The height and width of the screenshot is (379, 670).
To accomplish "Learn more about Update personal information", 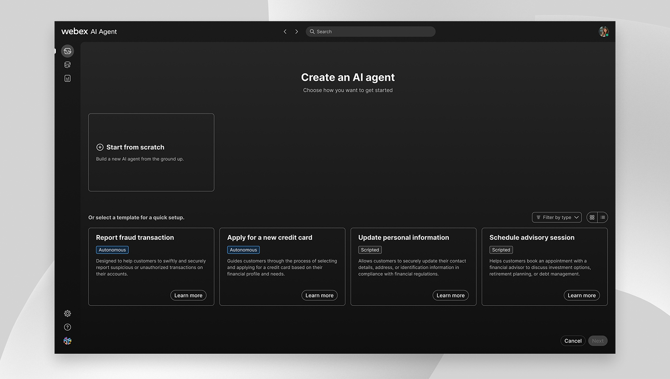I will [x=450, y=295].
